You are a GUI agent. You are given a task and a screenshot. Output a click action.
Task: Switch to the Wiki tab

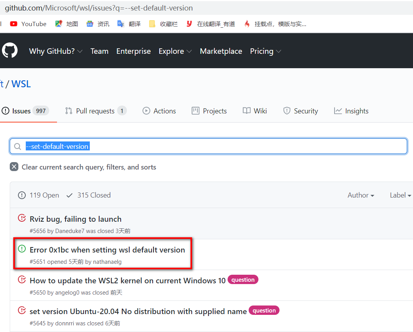pyautogui.click(x=255, y=111)
